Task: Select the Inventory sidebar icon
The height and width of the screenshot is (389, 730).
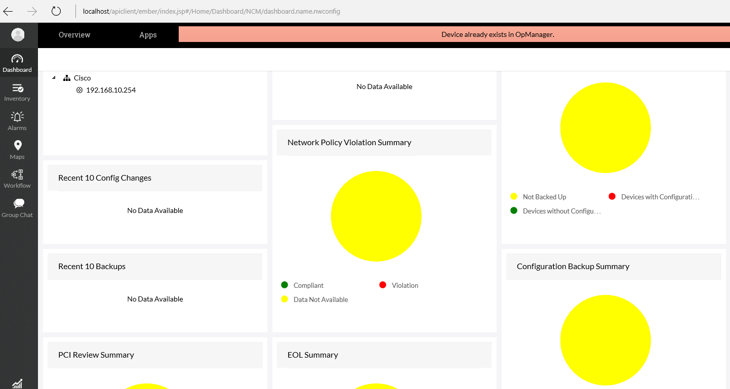Action: [17, 92]
